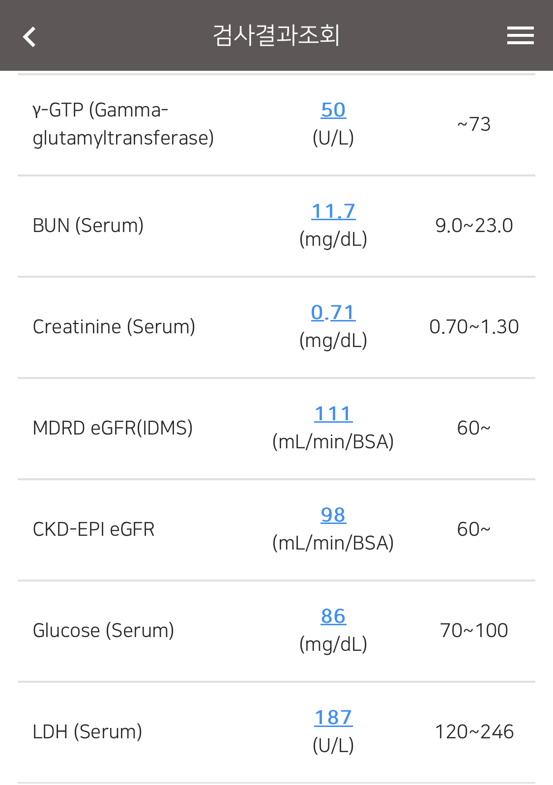
Task: Open the BUN result value 11.7
Action: pos(333,211)
